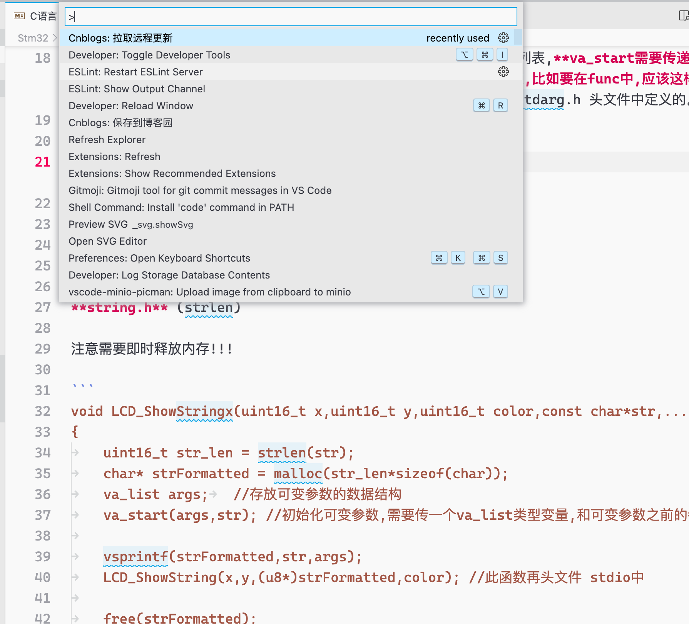Image resolution: width=689 pixels, height=624 pixels.
Task: Click LCD_ShowString call on line 40
Action: tap(282, 577)
